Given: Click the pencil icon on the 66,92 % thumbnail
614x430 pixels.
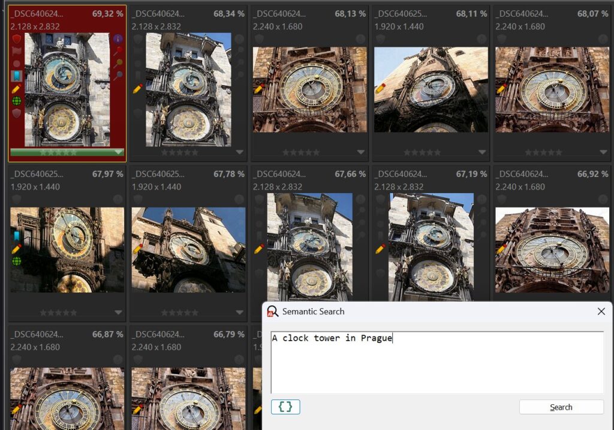Looking at the screenshot, I should tap(502, 249).
